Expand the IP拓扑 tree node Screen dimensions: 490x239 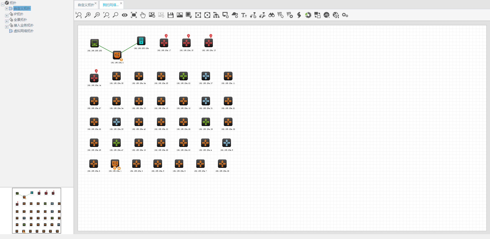7,16
